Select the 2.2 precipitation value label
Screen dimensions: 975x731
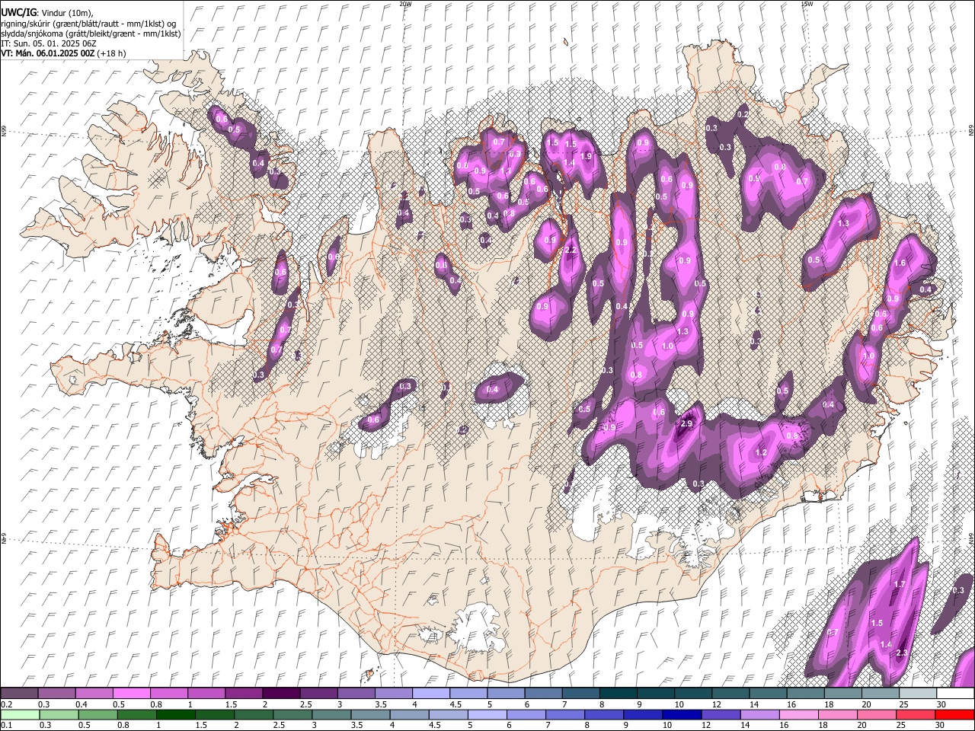(570, 251)
